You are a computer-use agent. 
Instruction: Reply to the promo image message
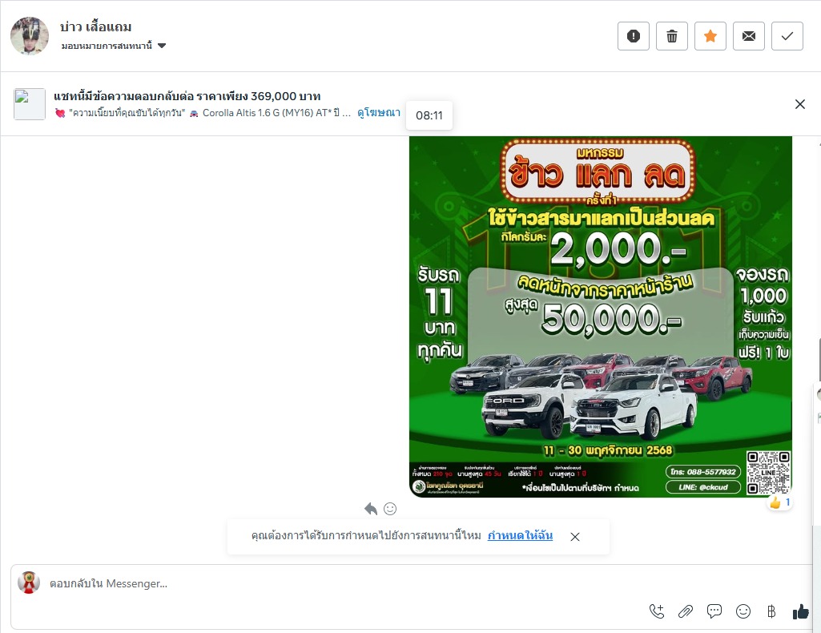click(371, 508)
